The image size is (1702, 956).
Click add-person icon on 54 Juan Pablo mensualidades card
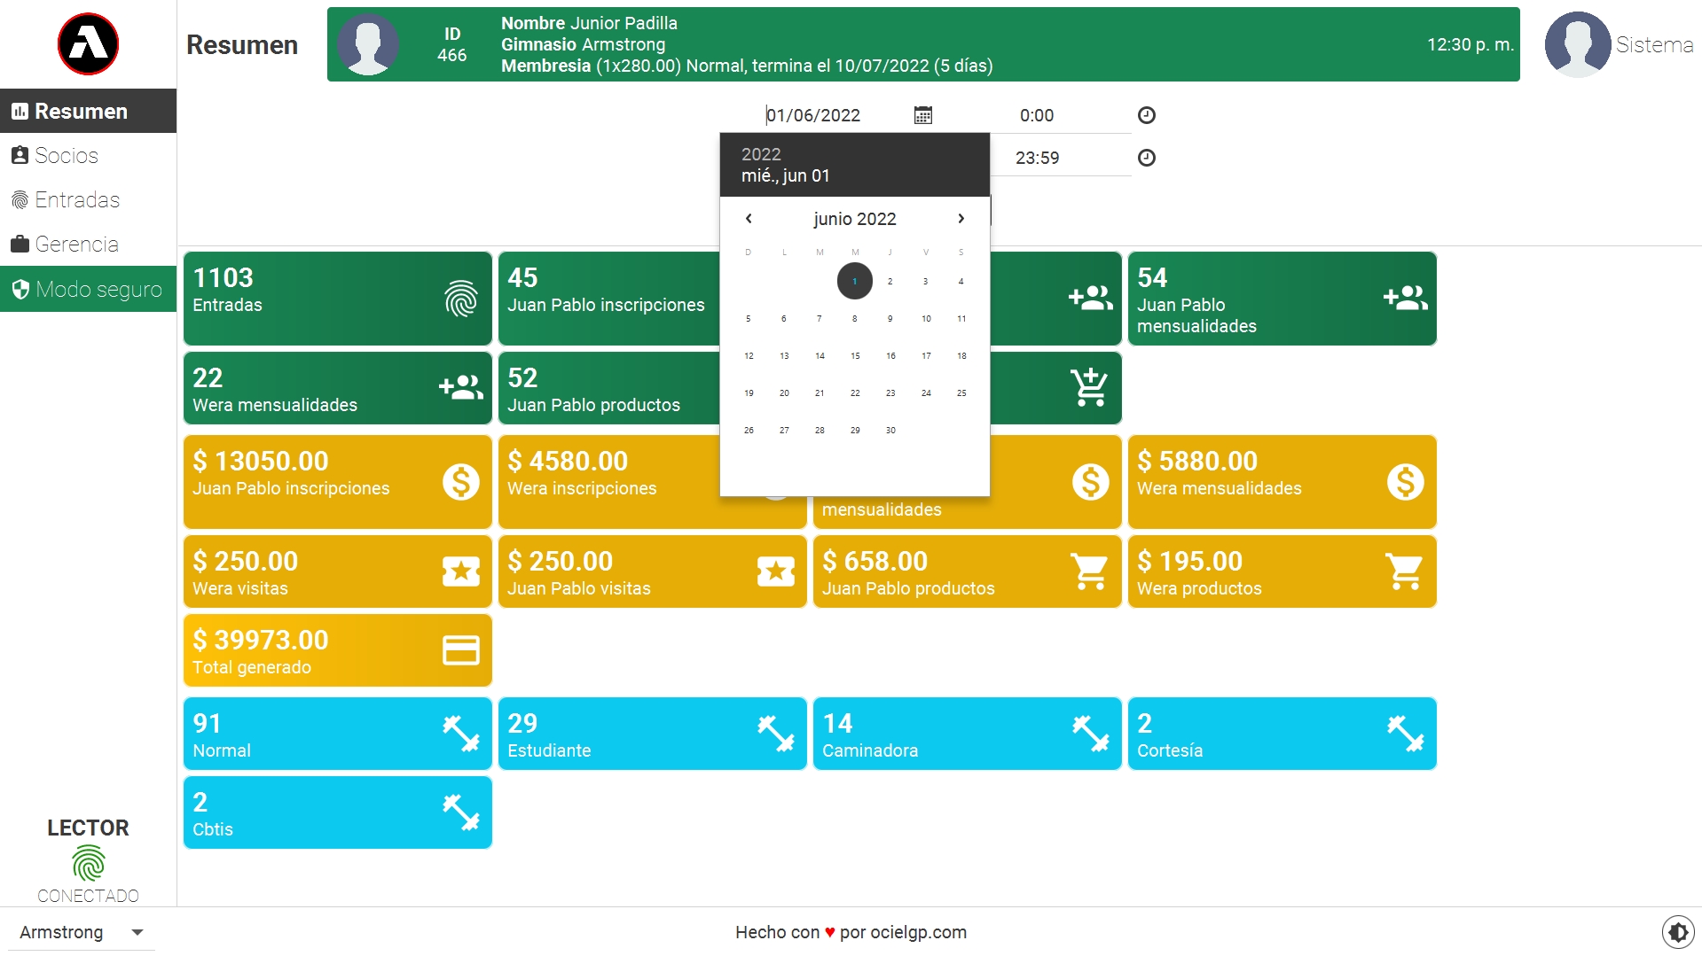point(1406,298)
